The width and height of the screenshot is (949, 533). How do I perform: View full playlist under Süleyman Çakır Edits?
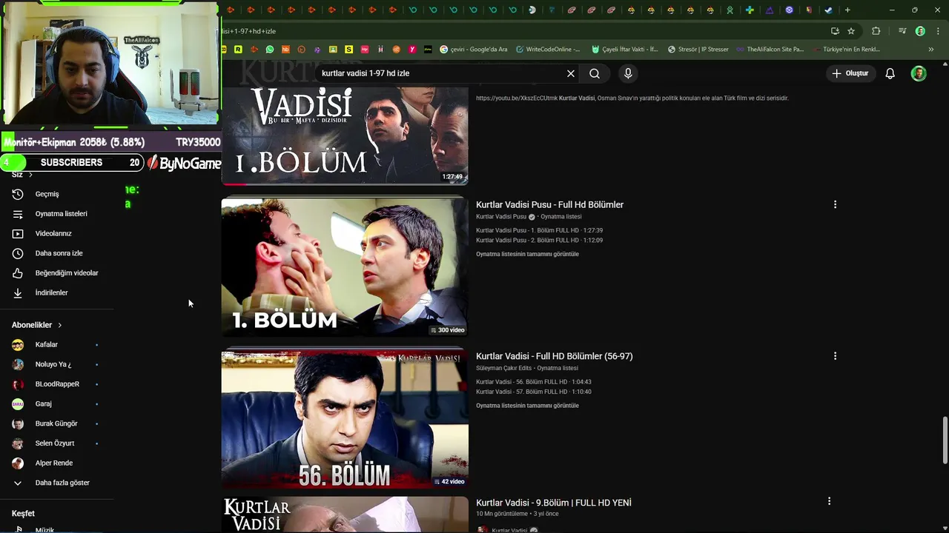[x=527, y=406]
